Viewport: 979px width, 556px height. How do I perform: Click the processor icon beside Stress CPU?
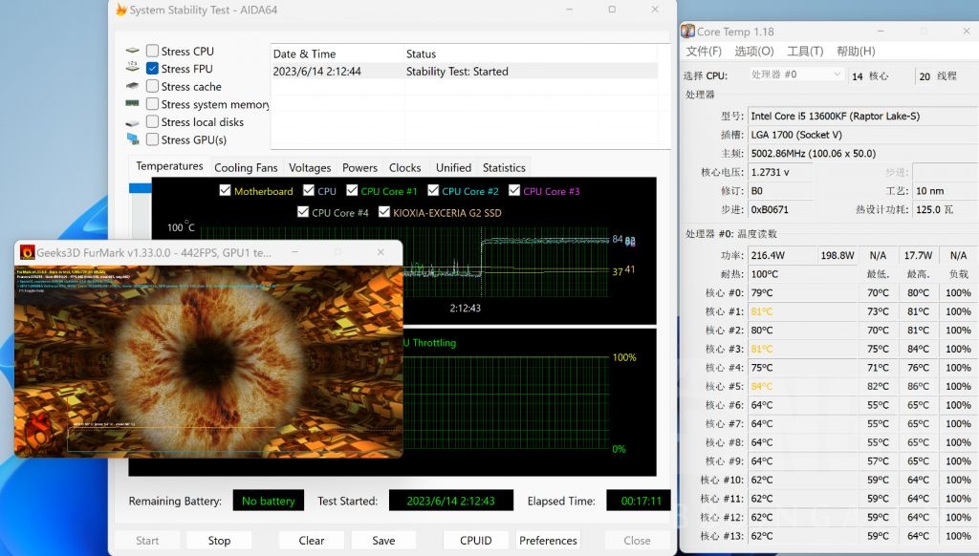click(x=132, y=52)
